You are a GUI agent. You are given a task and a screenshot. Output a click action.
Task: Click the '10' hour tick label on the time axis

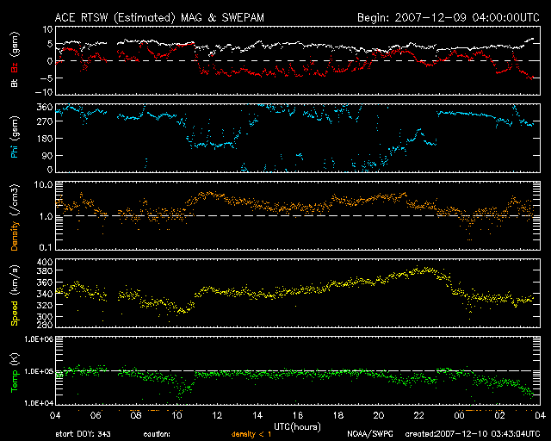(176, 416)
